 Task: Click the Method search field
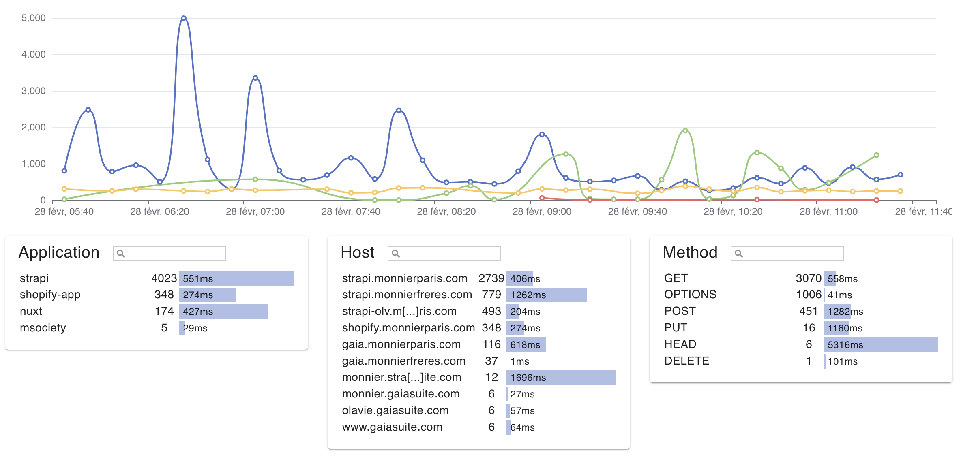(787, 254)
